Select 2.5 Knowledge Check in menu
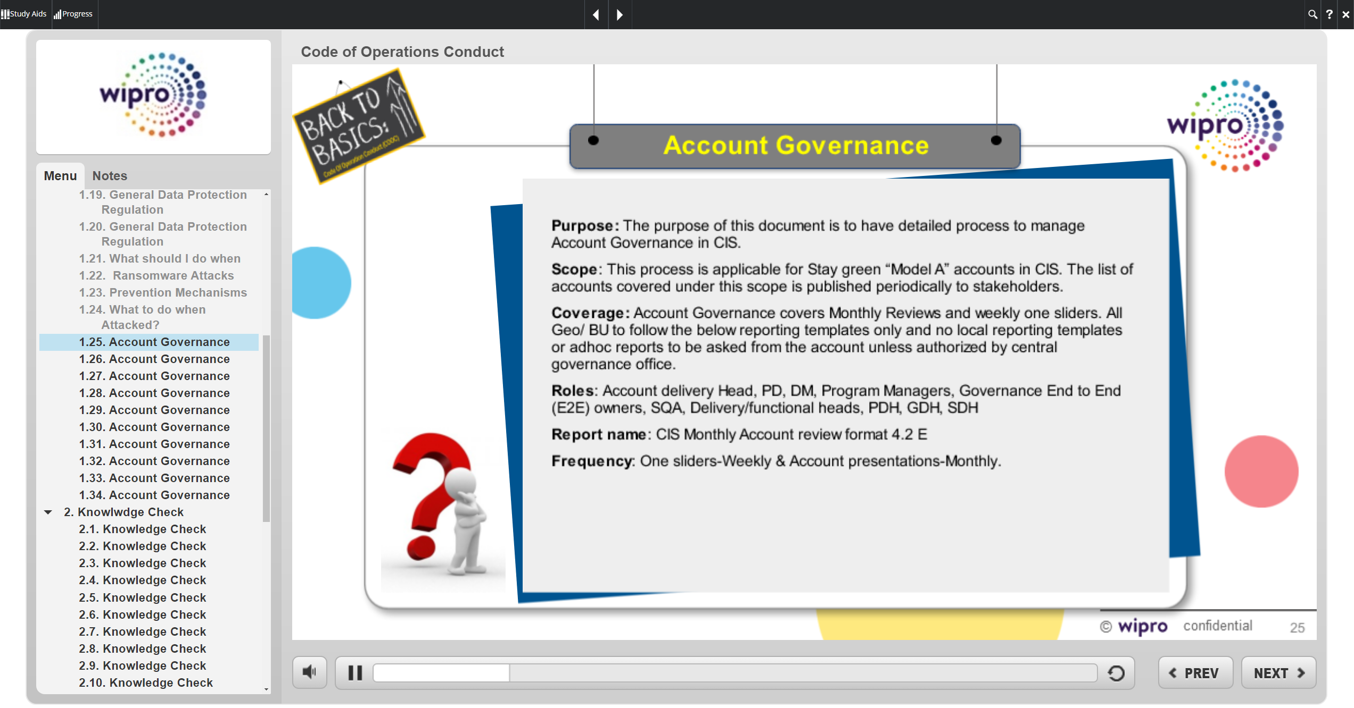This screenshot has width=1354, height=708. tap(143, 598)
